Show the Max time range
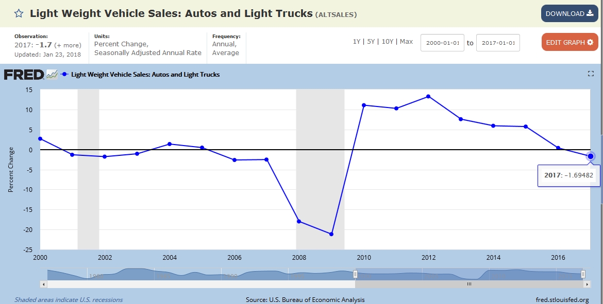Image resolution: width=603 pixels, height=304 pixels. coord(406,42)
